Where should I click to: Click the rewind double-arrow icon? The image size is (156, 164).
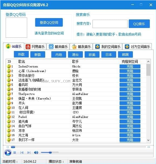point(8,147)
